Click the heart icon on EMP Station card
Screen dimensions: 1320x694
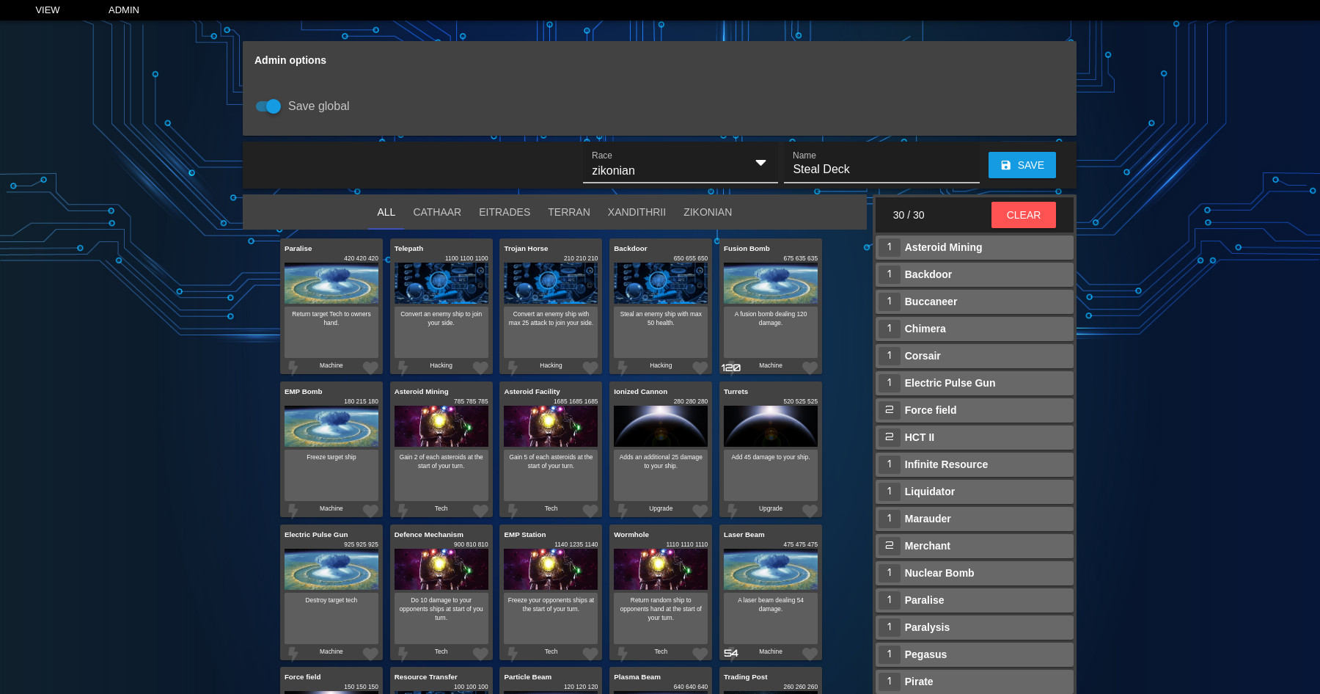click(590, 653)
